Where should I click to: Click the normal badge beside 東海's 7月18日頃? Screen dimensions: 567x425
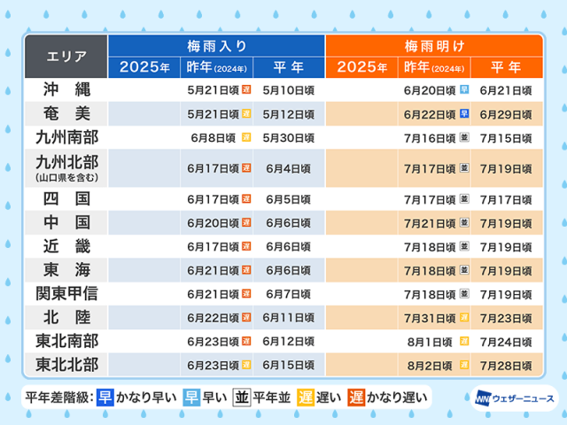pos(464,270)
